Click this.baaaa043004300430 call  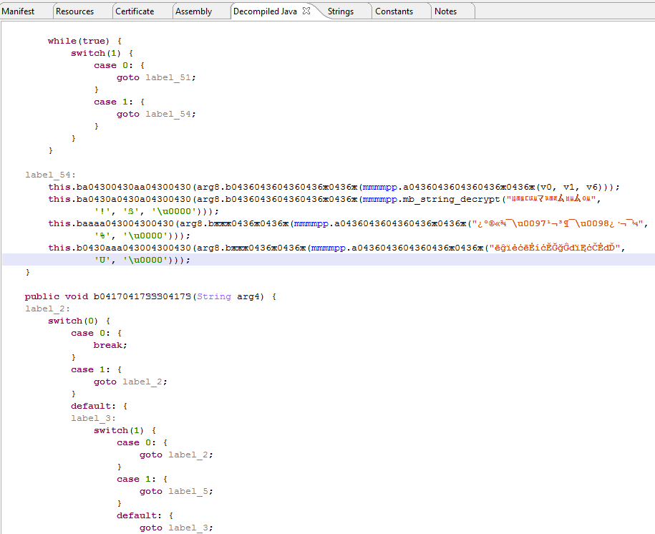(x=111, y=223)
